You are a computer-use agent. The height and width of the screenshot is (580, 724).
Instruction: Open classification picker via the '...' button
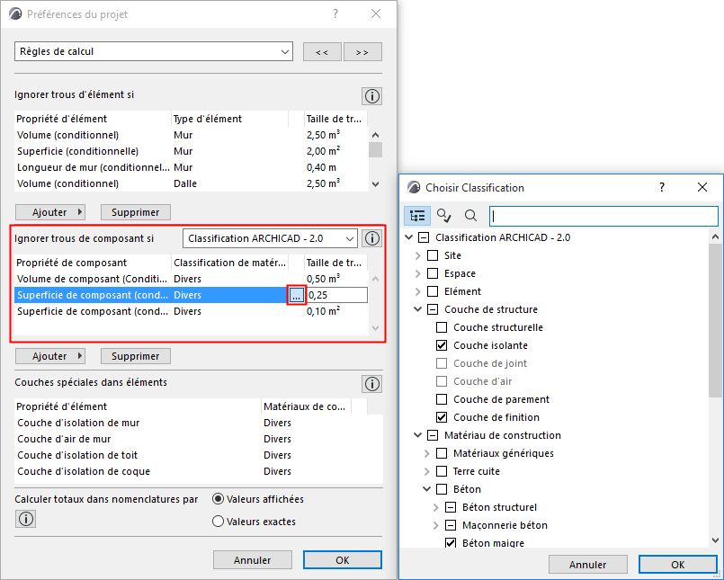tap(296, 295)
